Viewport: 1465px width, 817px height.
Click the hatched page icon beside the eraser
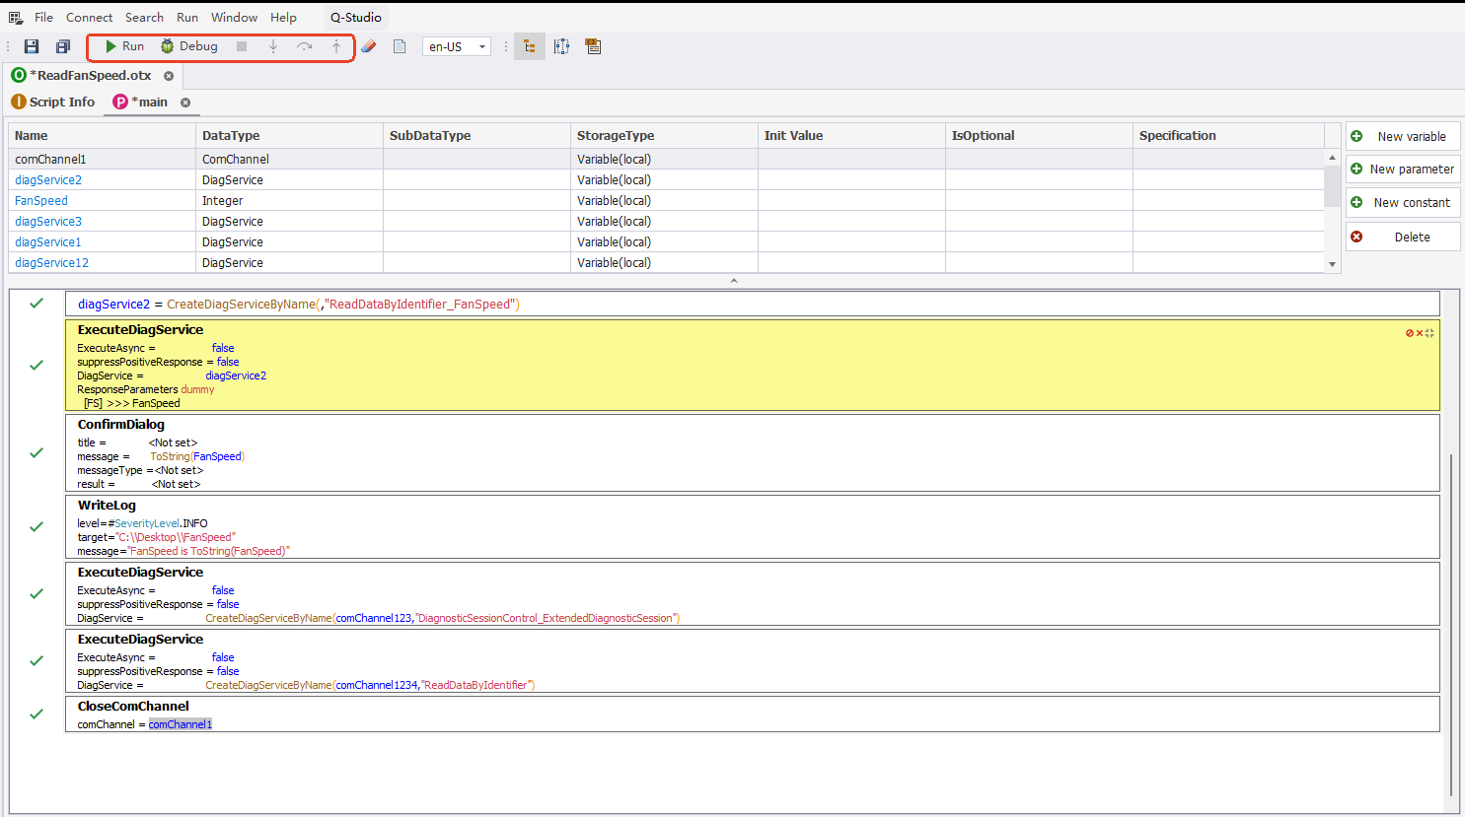point(400,46)
